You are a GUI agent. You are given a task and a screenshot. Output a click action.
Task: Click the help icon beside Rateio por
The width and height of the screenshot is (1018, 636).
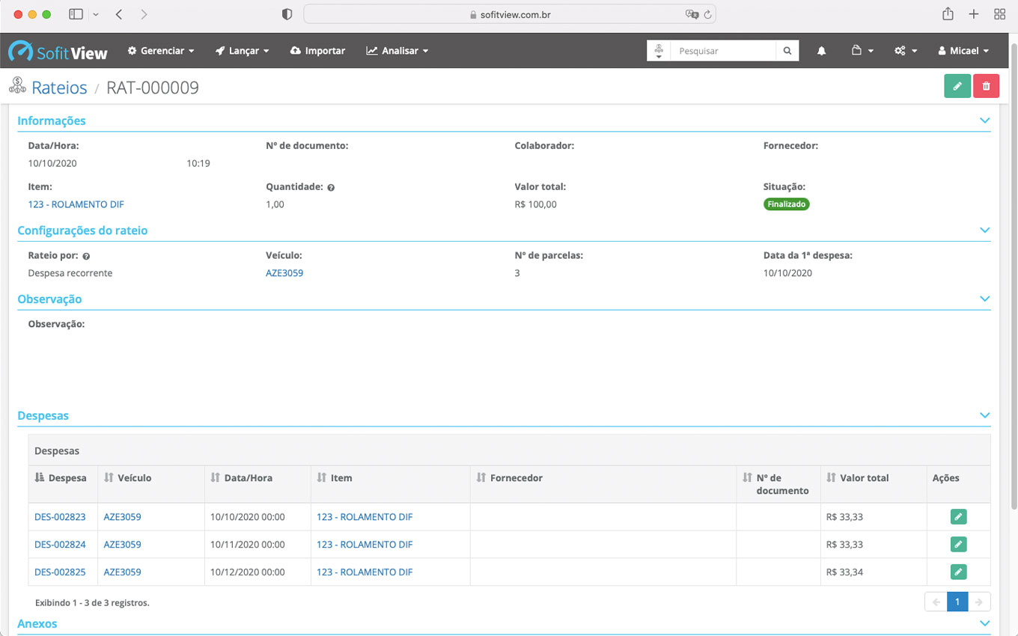pos(86,256)
